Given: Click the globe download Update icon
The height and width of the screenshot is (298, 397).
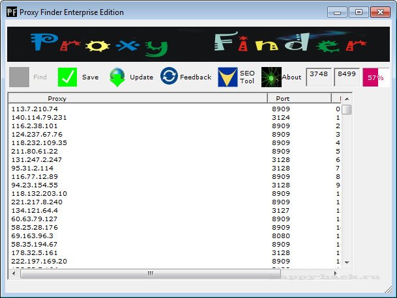Looking at the screenshot, I should [x=117, y=77].
